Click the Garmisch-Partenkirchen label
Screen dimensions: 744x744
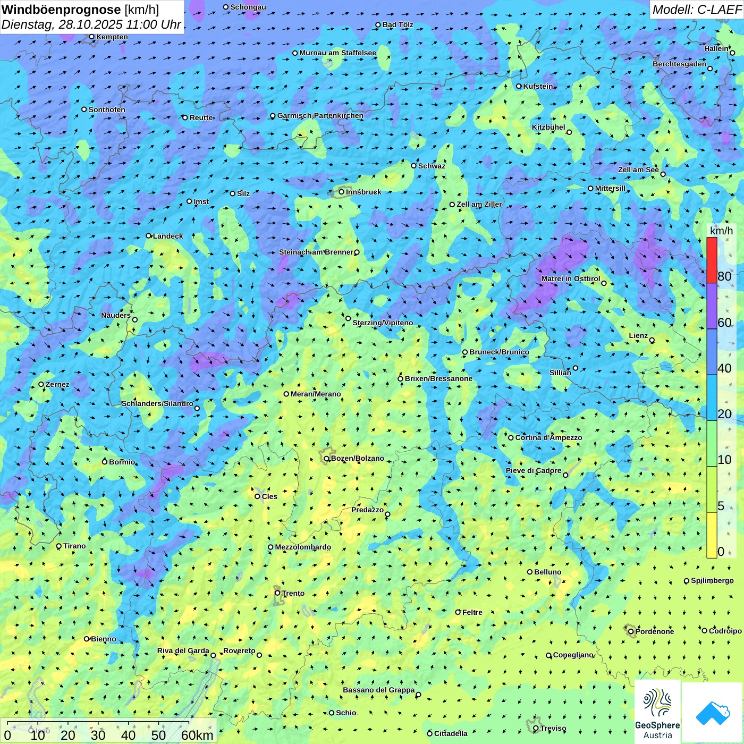pyautogui.click(x=320, y=115)
